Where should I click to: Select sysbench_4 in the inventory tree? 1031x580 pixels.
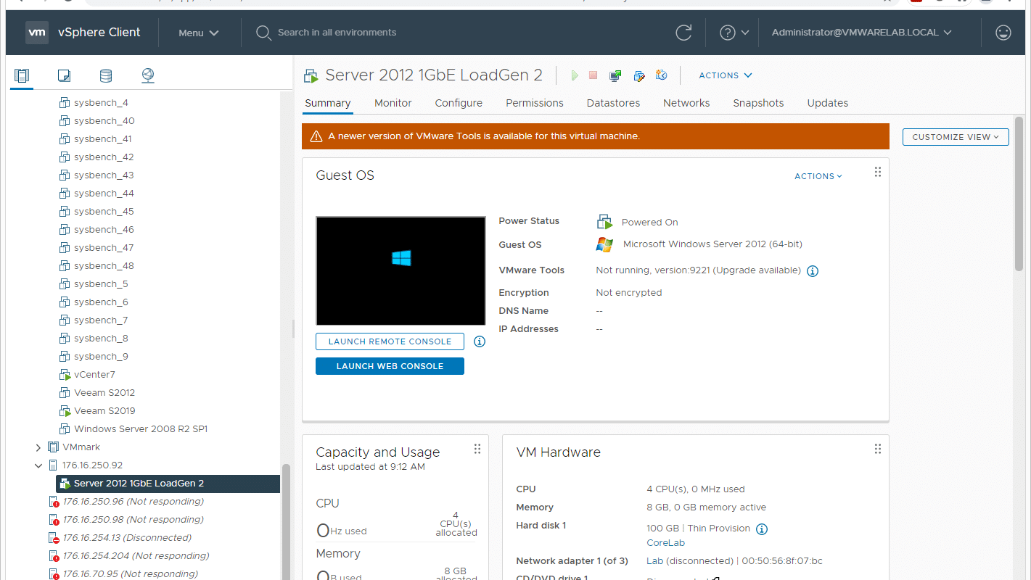(101, 103)
